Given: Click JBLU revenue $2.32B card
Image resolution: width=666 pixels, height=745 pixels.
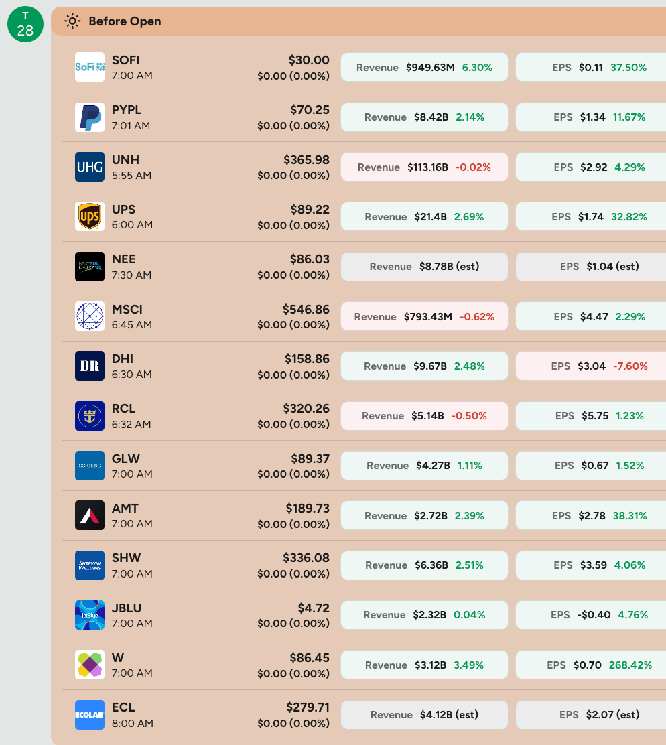Looking at the screenshot, I should click(424, 615).
